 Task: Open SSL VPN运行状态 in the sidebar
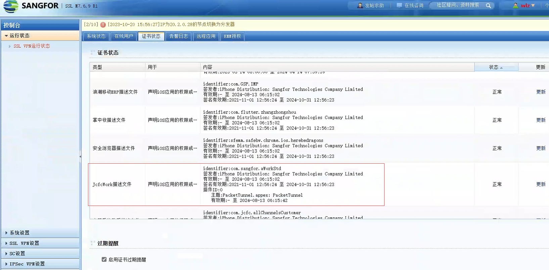pos(32,46)
